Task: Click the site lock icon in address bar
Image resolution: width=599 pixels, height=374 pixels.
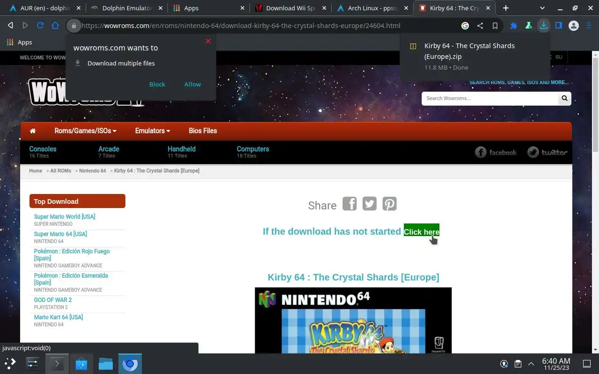Action: click(x=73, y=26)
